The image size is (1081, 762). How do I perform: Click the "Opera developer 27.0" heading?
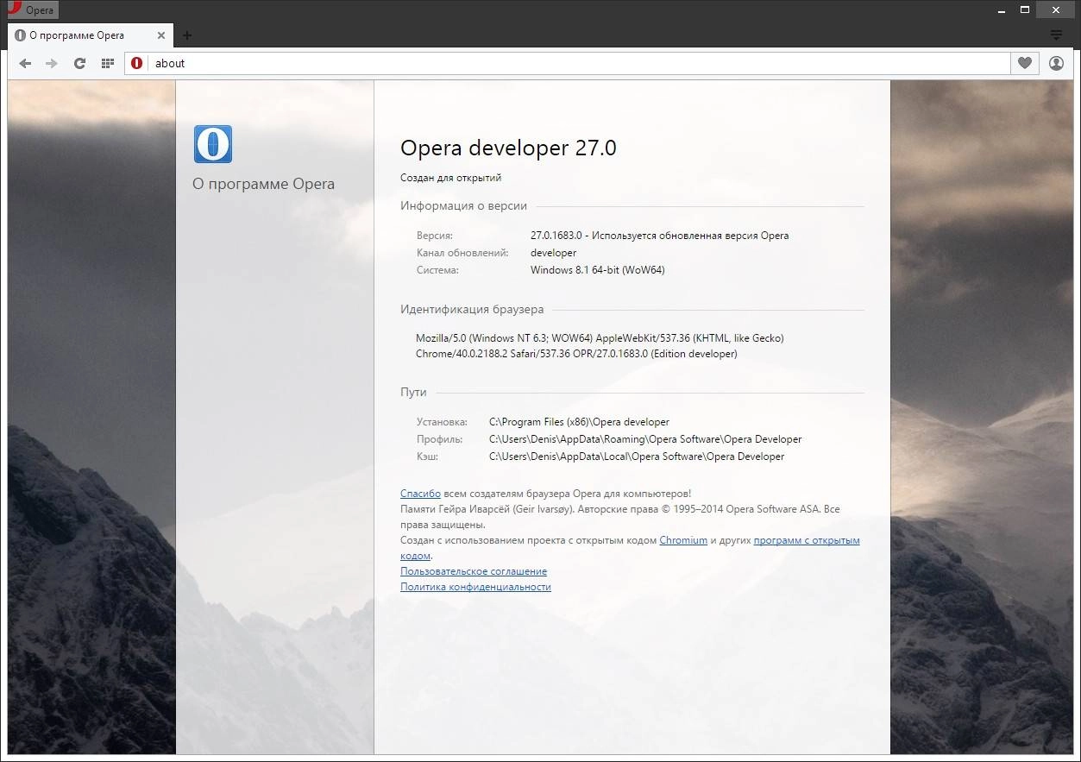(x=508, y=148)
